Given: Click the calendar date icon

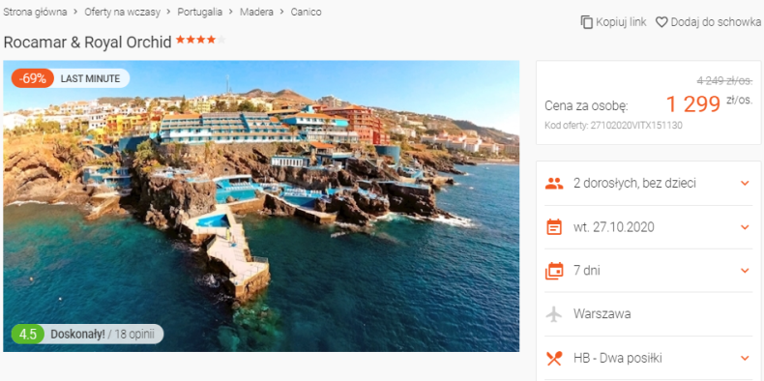Looking at the screenshot, I should click(554, 227).
